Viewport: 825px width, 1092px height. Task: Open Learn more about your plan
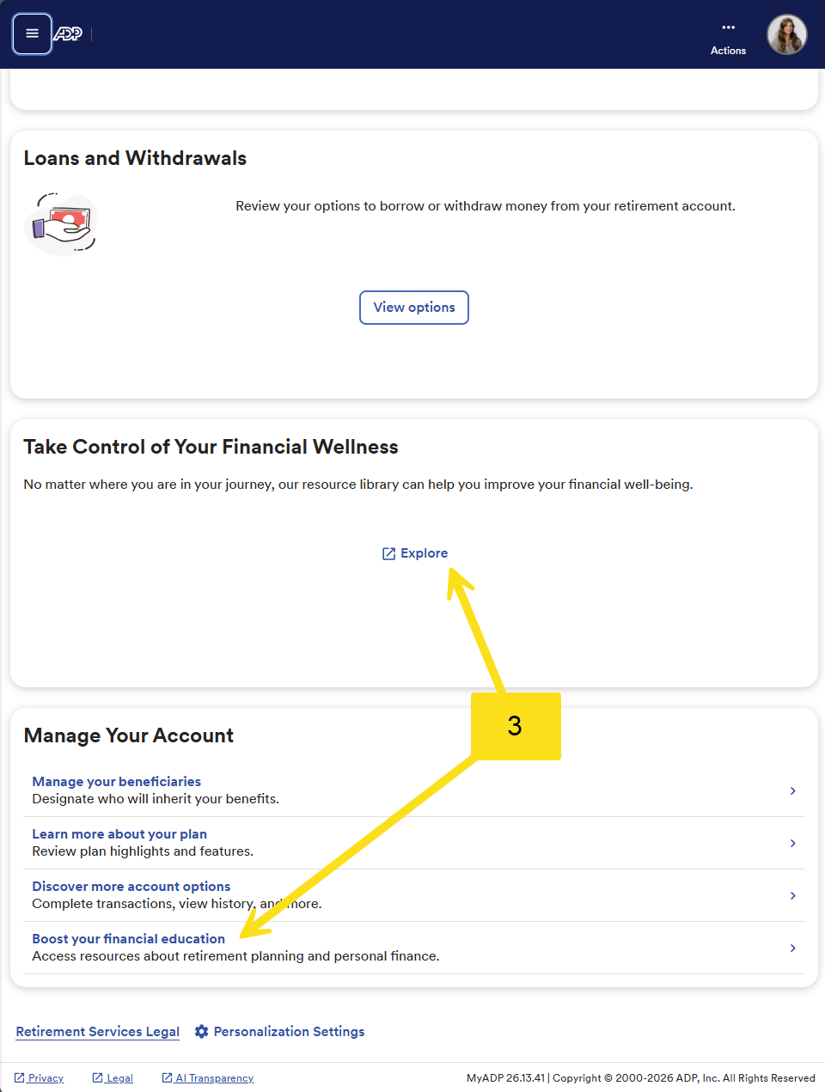pyautogui.click(x=119, y=834)
